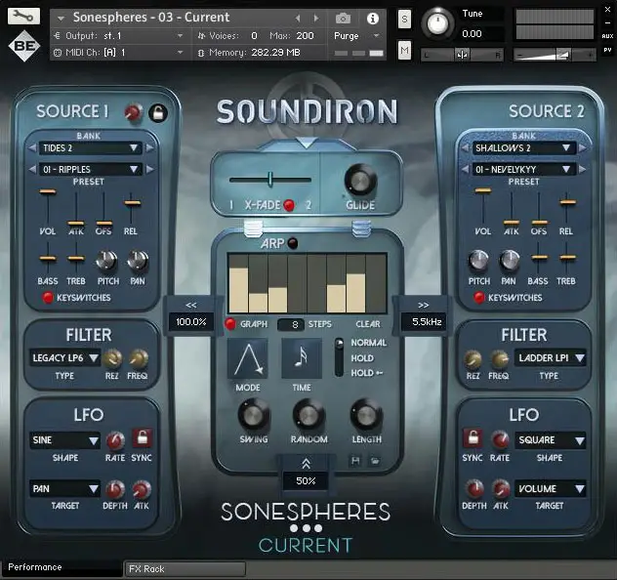Save arp pattern with disk icon

355,461
